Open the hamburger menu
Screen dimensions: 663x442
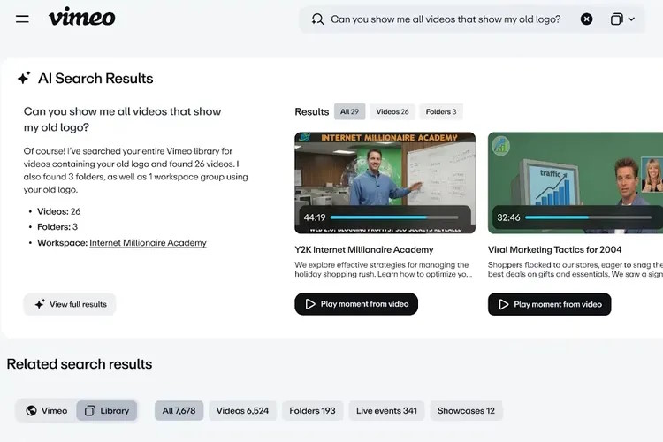pos(22,19)
